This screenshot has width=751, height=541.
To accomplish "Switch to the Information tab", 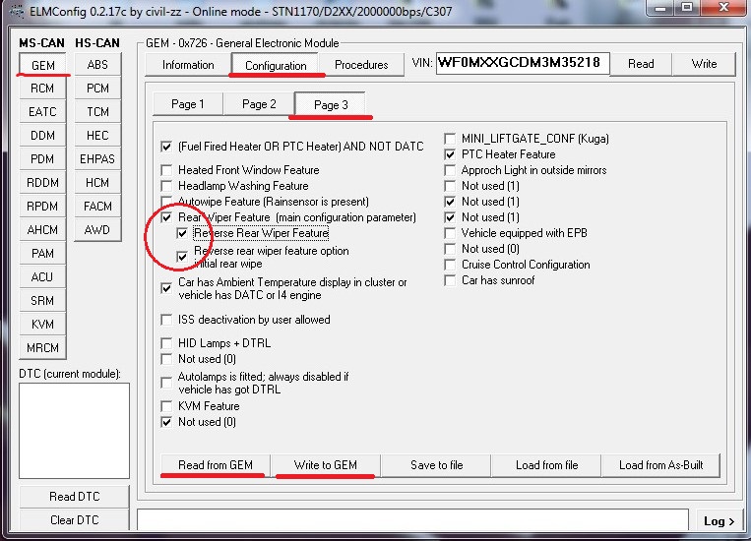I will coord(188,65).
